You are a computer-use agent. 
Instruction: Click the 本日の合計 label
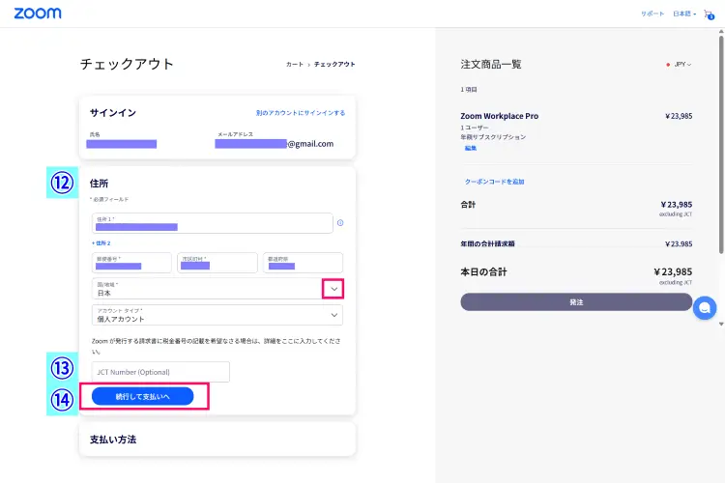[483, 271]
